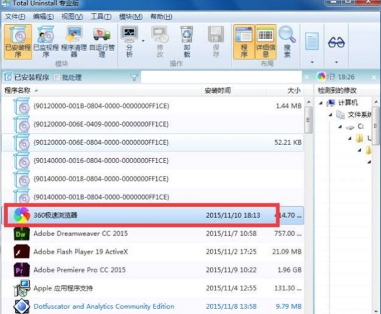This screenshot has width=381, height=314.
Task: Enable the 批处理 checkbox
Action: 57,78
